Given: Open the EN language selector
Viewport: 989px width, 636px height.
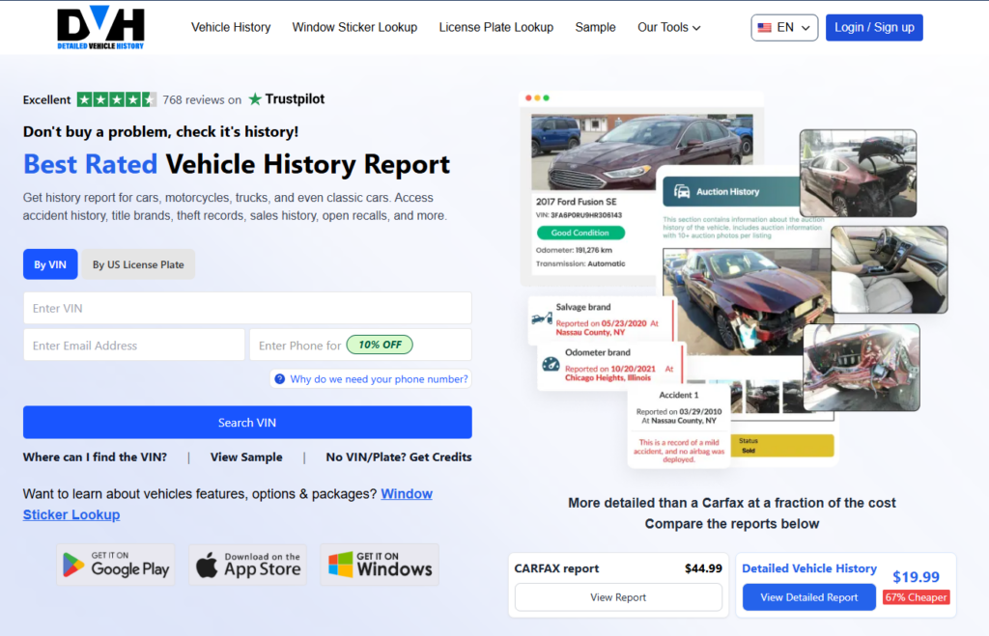Looking at the screenshot, I should point(784,28).
